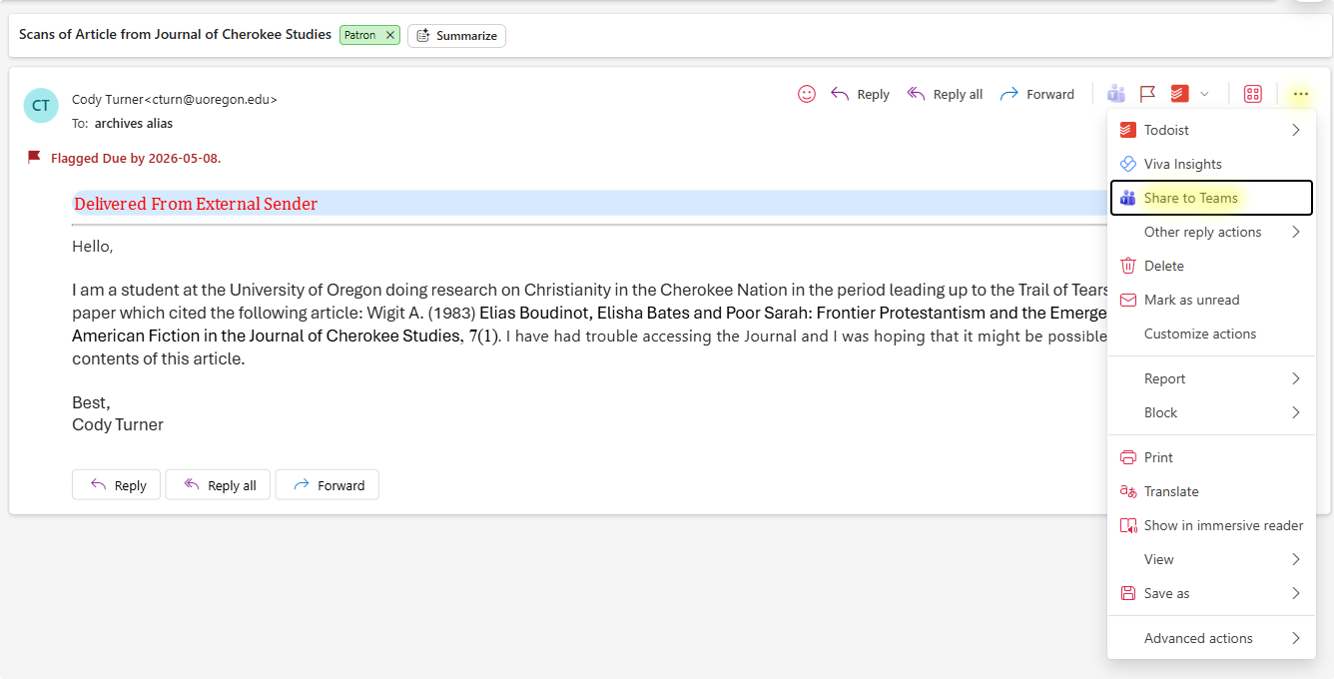Select Translate menu item
The height and width of the screenshot is (679, 1334).
point(1211,491)
